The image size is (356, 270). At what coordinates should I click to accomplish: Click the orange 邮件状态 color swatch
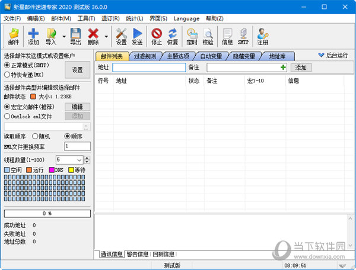point(33,97)
